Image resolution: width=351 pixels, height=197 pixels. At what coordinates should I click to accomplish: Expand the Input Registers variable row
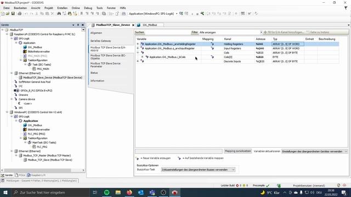coord(138,48)
